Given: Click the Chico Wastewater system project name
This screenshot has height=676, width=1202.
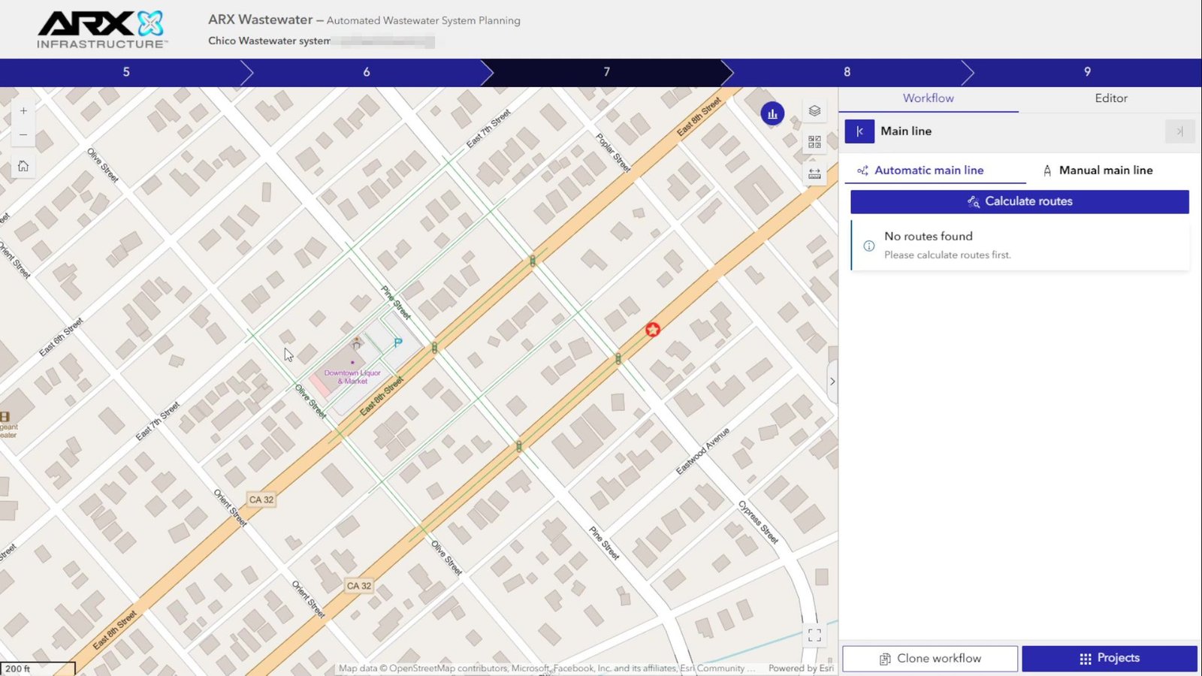Looking at the screenshot, I should (269, 41).
